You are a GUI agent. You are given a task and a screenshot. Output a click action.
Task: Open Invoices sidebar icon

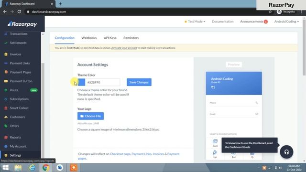tap(6, 54)
